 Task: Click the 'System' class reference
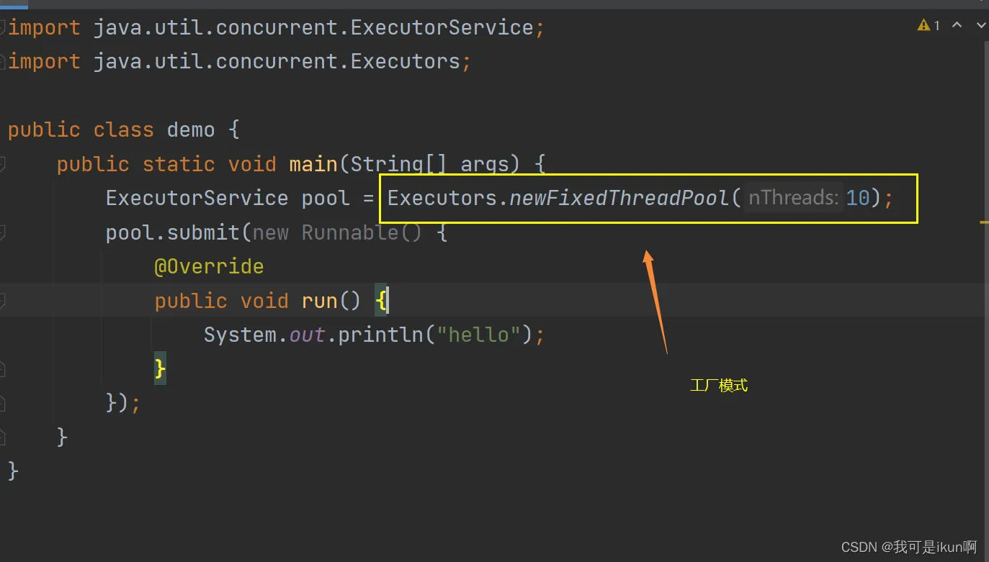tap(240, 335)
